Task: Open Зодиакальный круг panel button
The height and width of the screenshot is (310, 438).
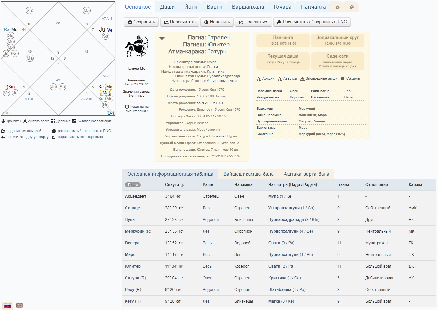Action: click(x=338, y=40)
